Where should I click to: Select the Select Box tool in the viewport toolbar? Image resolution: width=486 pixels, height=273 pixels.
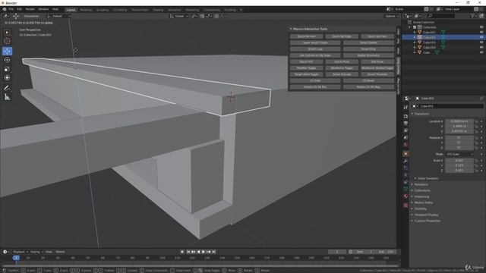coord(7,33)
